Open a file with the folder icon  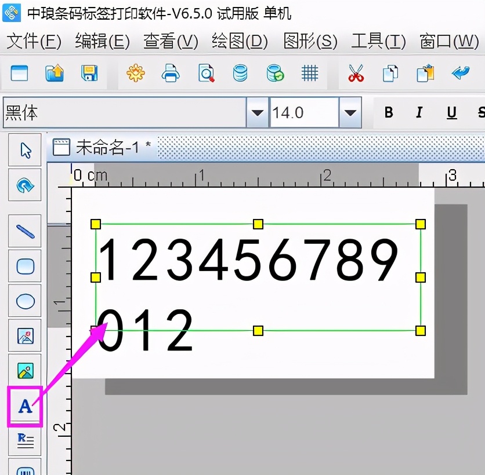tap(55, 74)
